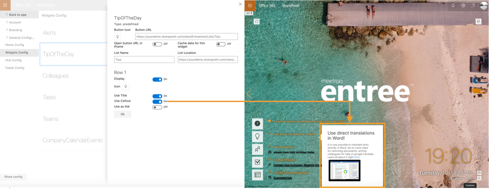Select the TipOfTheDay widget
This screenshot has width=489, height=189.
73,54
